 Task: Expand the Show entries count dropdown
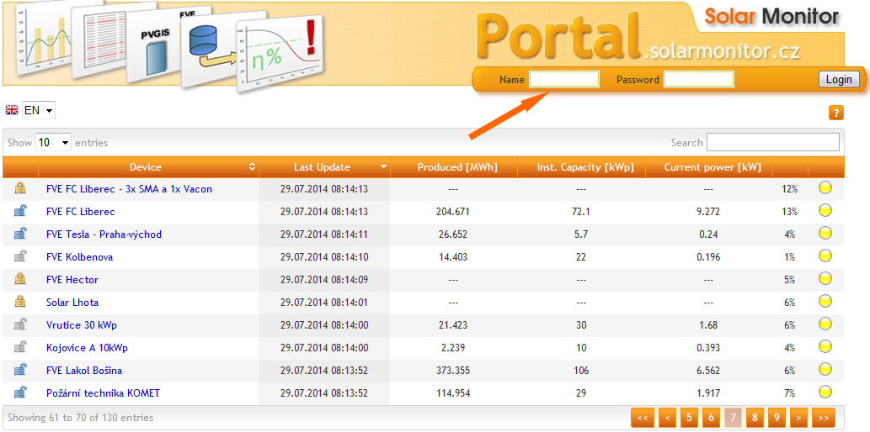click(52, 143)
